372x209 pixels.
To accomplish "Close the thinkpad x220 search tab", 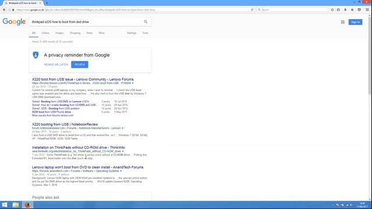I will 40,3.
